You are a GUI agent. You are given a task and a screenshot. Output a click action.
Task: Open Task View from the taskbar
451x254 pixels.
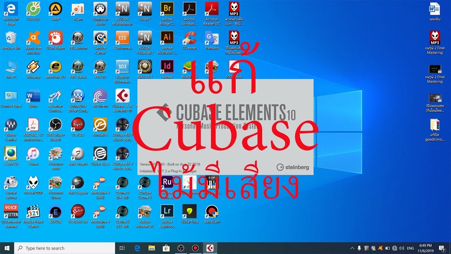tap(122, 248)
